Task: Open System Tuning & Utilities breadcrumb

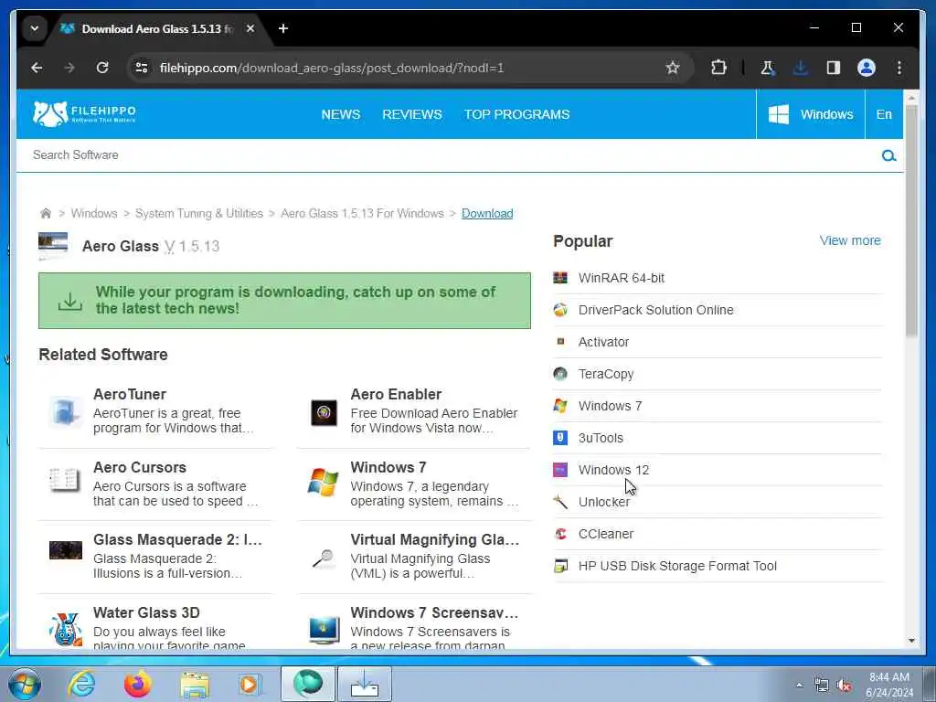Action: [x=198, y=213]
